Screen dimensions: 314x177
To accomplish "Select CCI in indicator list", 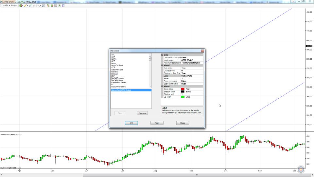I will [x=113, y=85].
